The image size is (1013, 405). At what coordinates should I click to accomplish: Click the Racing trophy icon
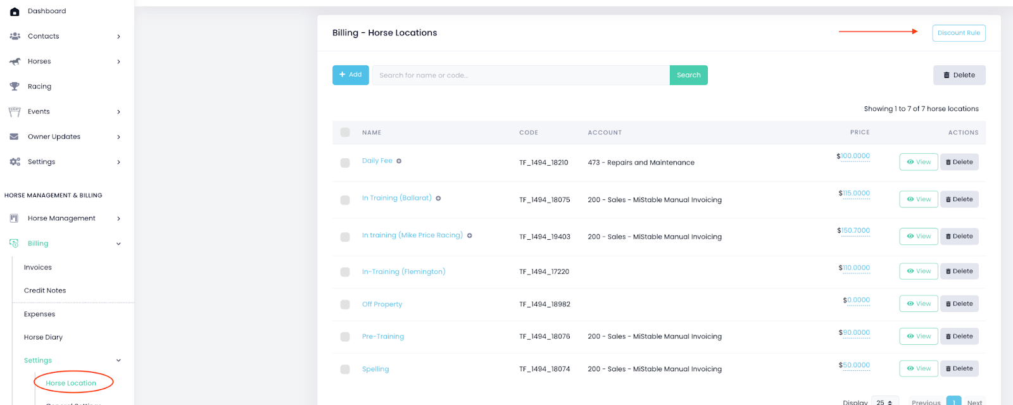pyautogui.click(x=15, y=87)
